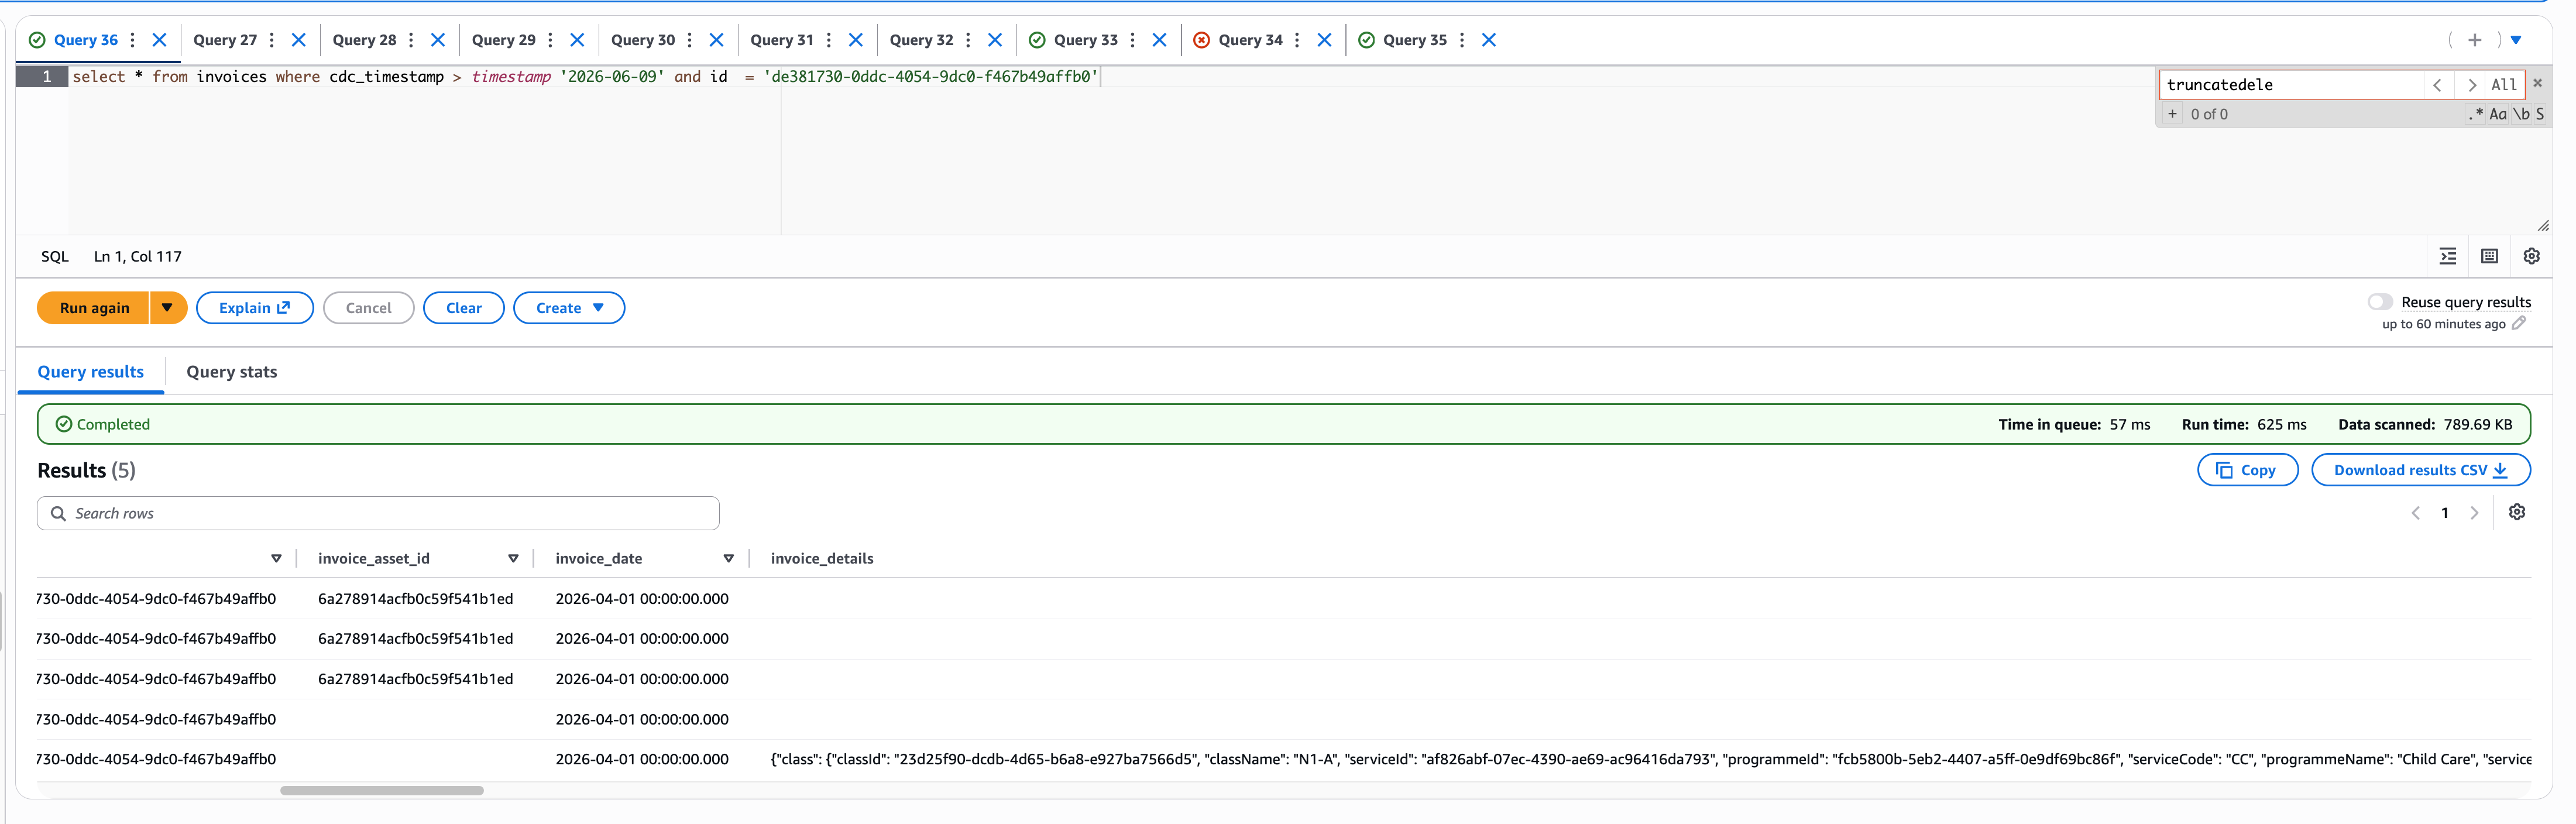Open first id column sort arrow
The height and width of the screenshot is (824, 2576).
(x=276, y=559)
